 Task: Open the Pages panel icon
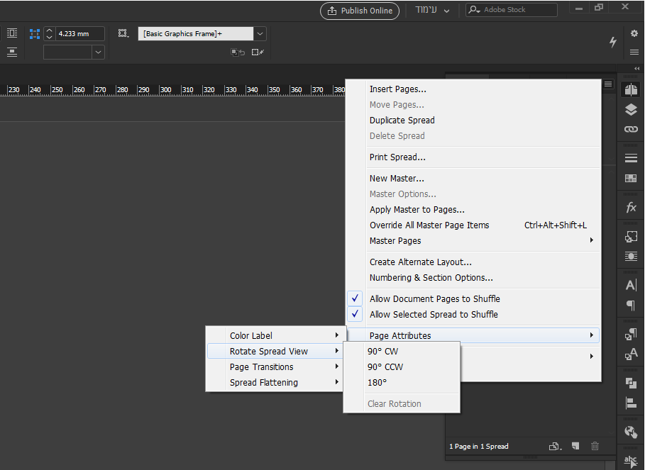631,89
